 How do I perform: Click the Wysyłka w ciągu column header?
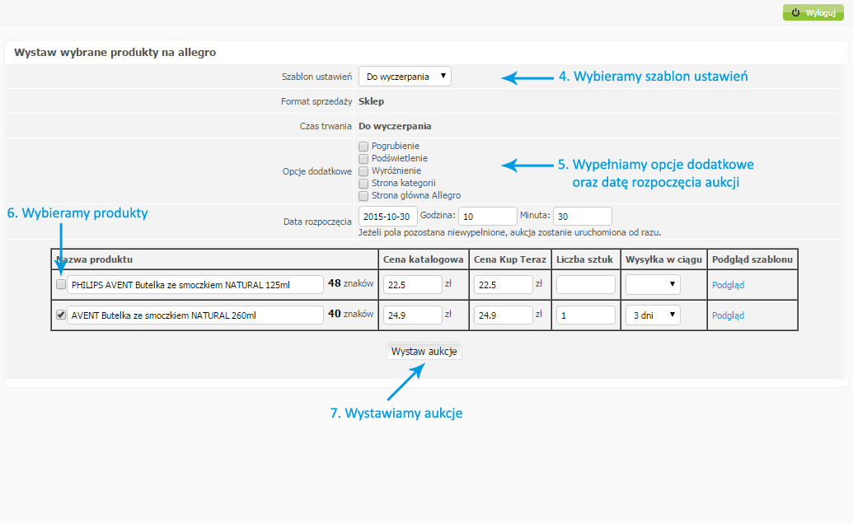pyautogui.click(x=663, y=259)
